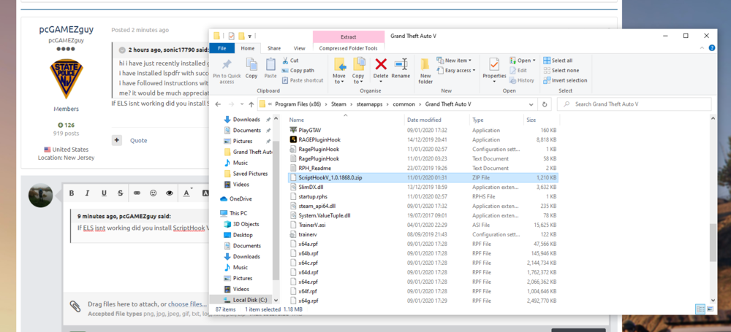This screenshot has width=731, height=332.
Task: Expand address bar history dropdown
Action: 531,104
